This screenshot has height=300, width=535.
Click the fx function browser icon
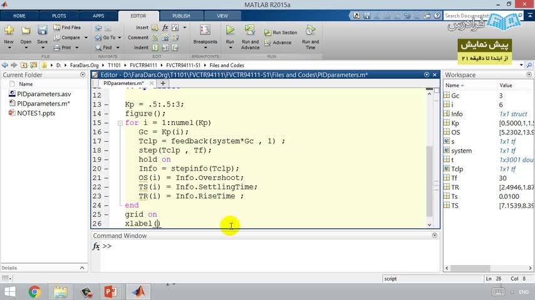[x=96, y=246]
